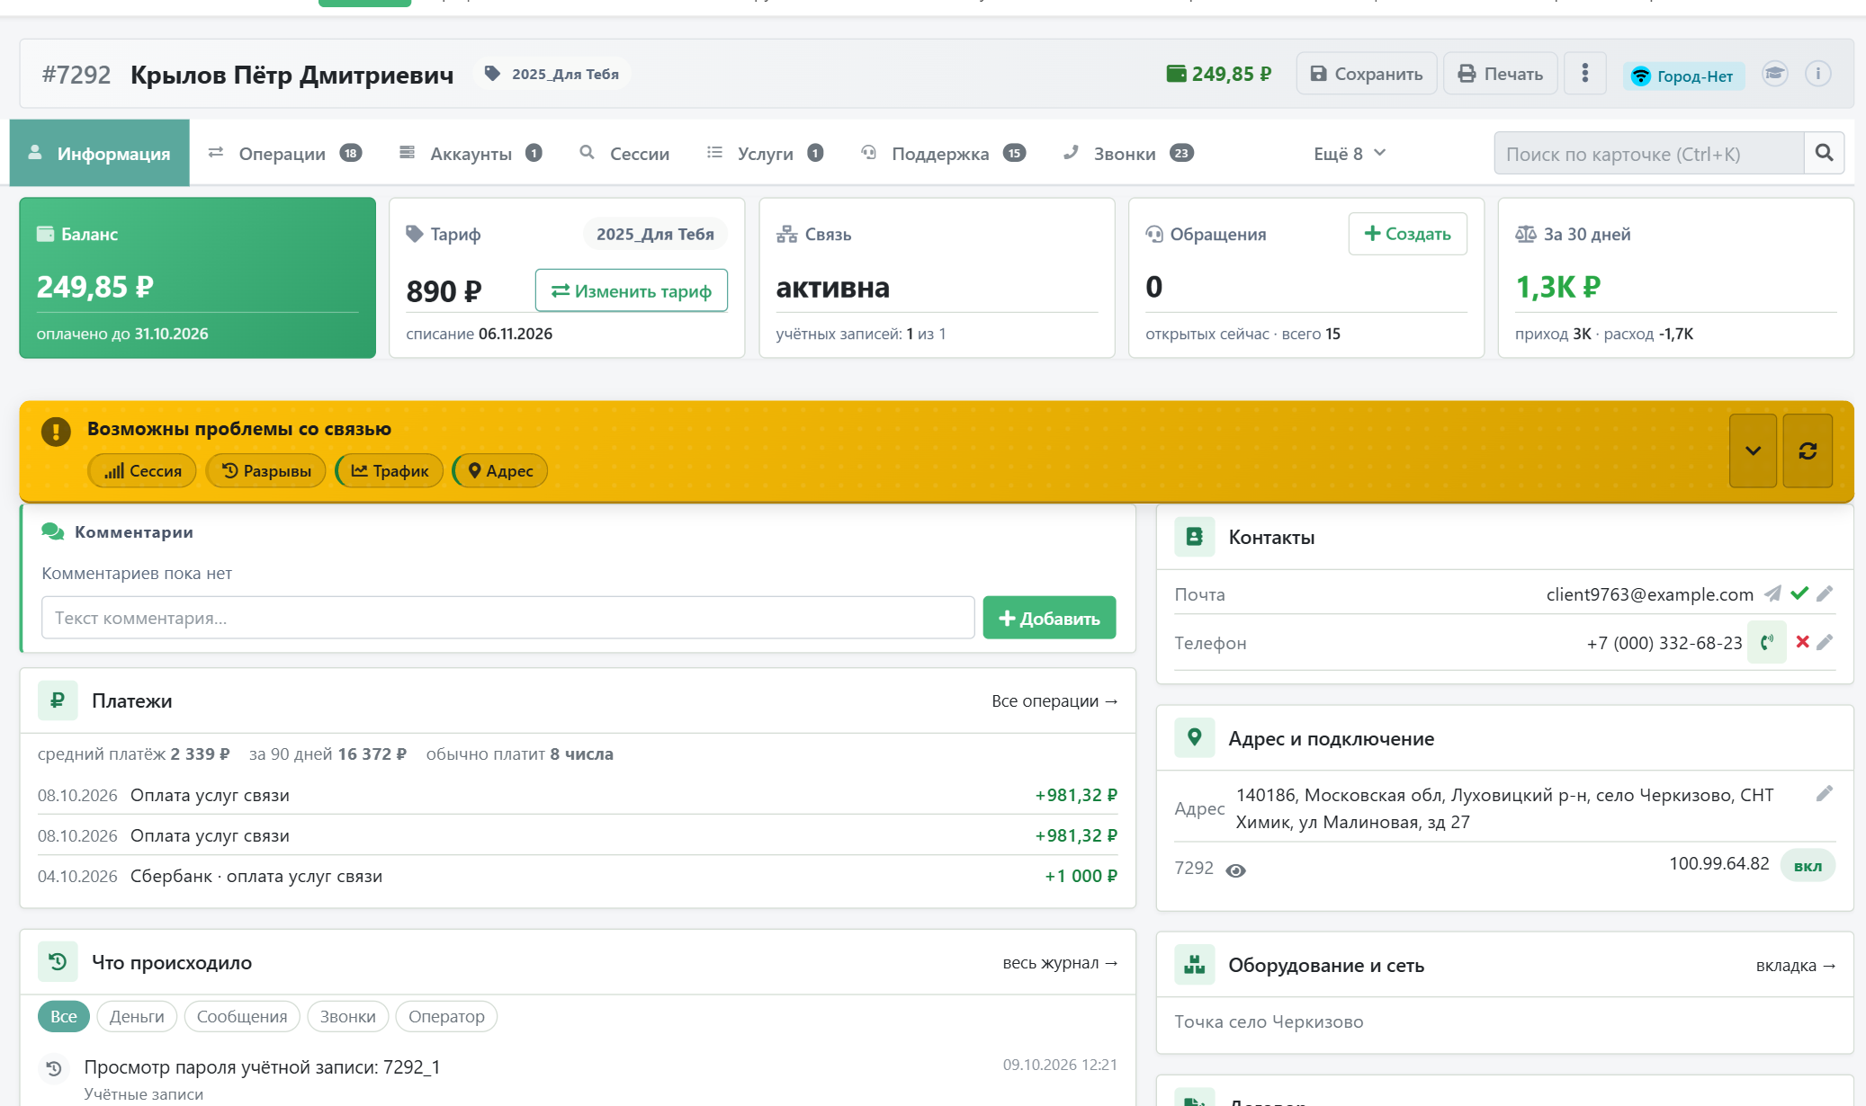Call the phone number with handset icon
The image size is (1866, 1106).
(x=1767, y=642)
